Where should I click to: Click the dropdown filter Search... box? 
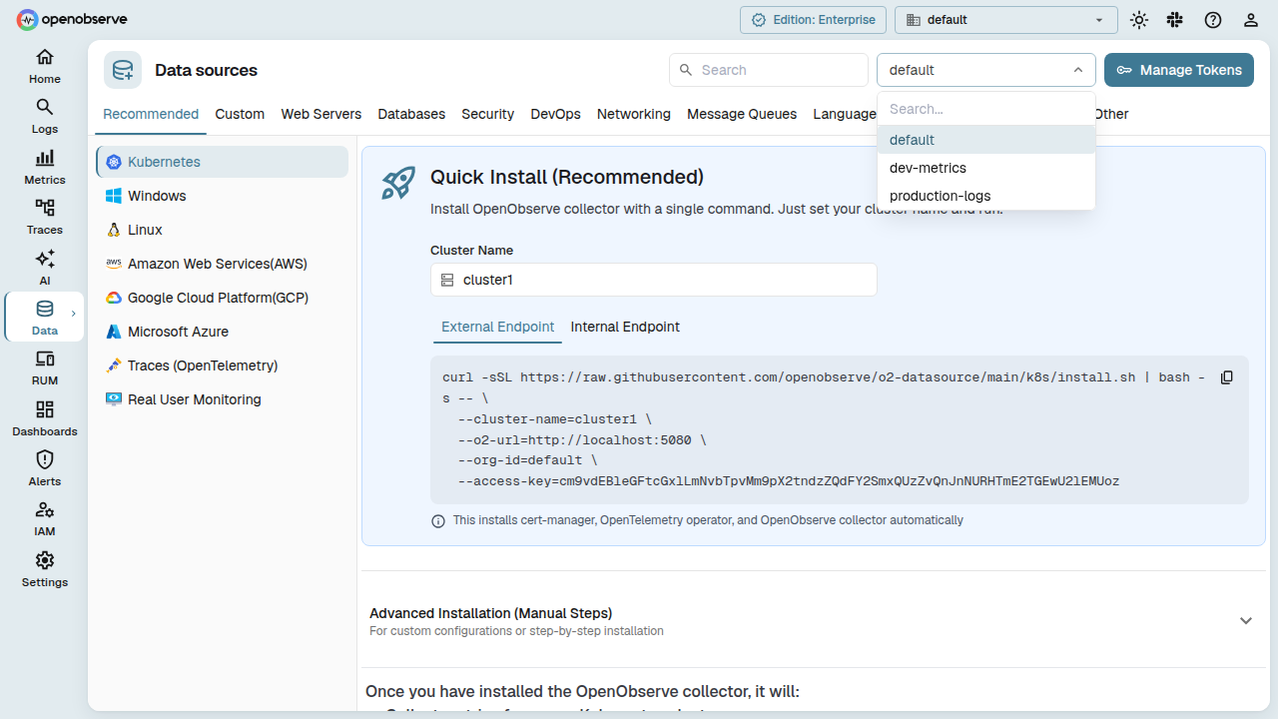[x=986, y=109]
